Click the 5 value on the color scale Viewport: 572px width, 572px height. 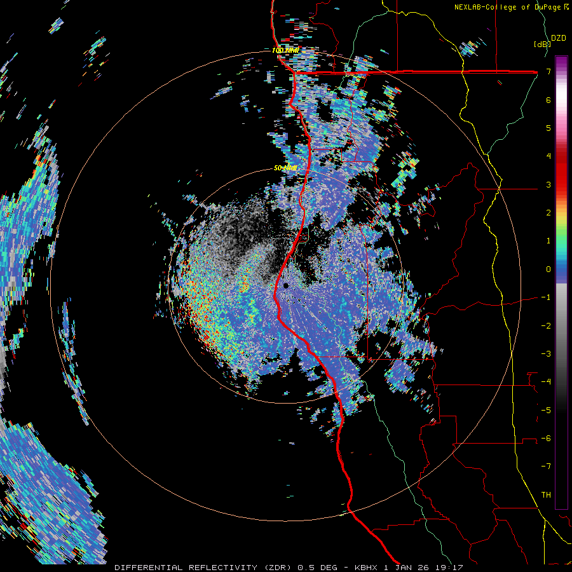click(x=548, y=128)
